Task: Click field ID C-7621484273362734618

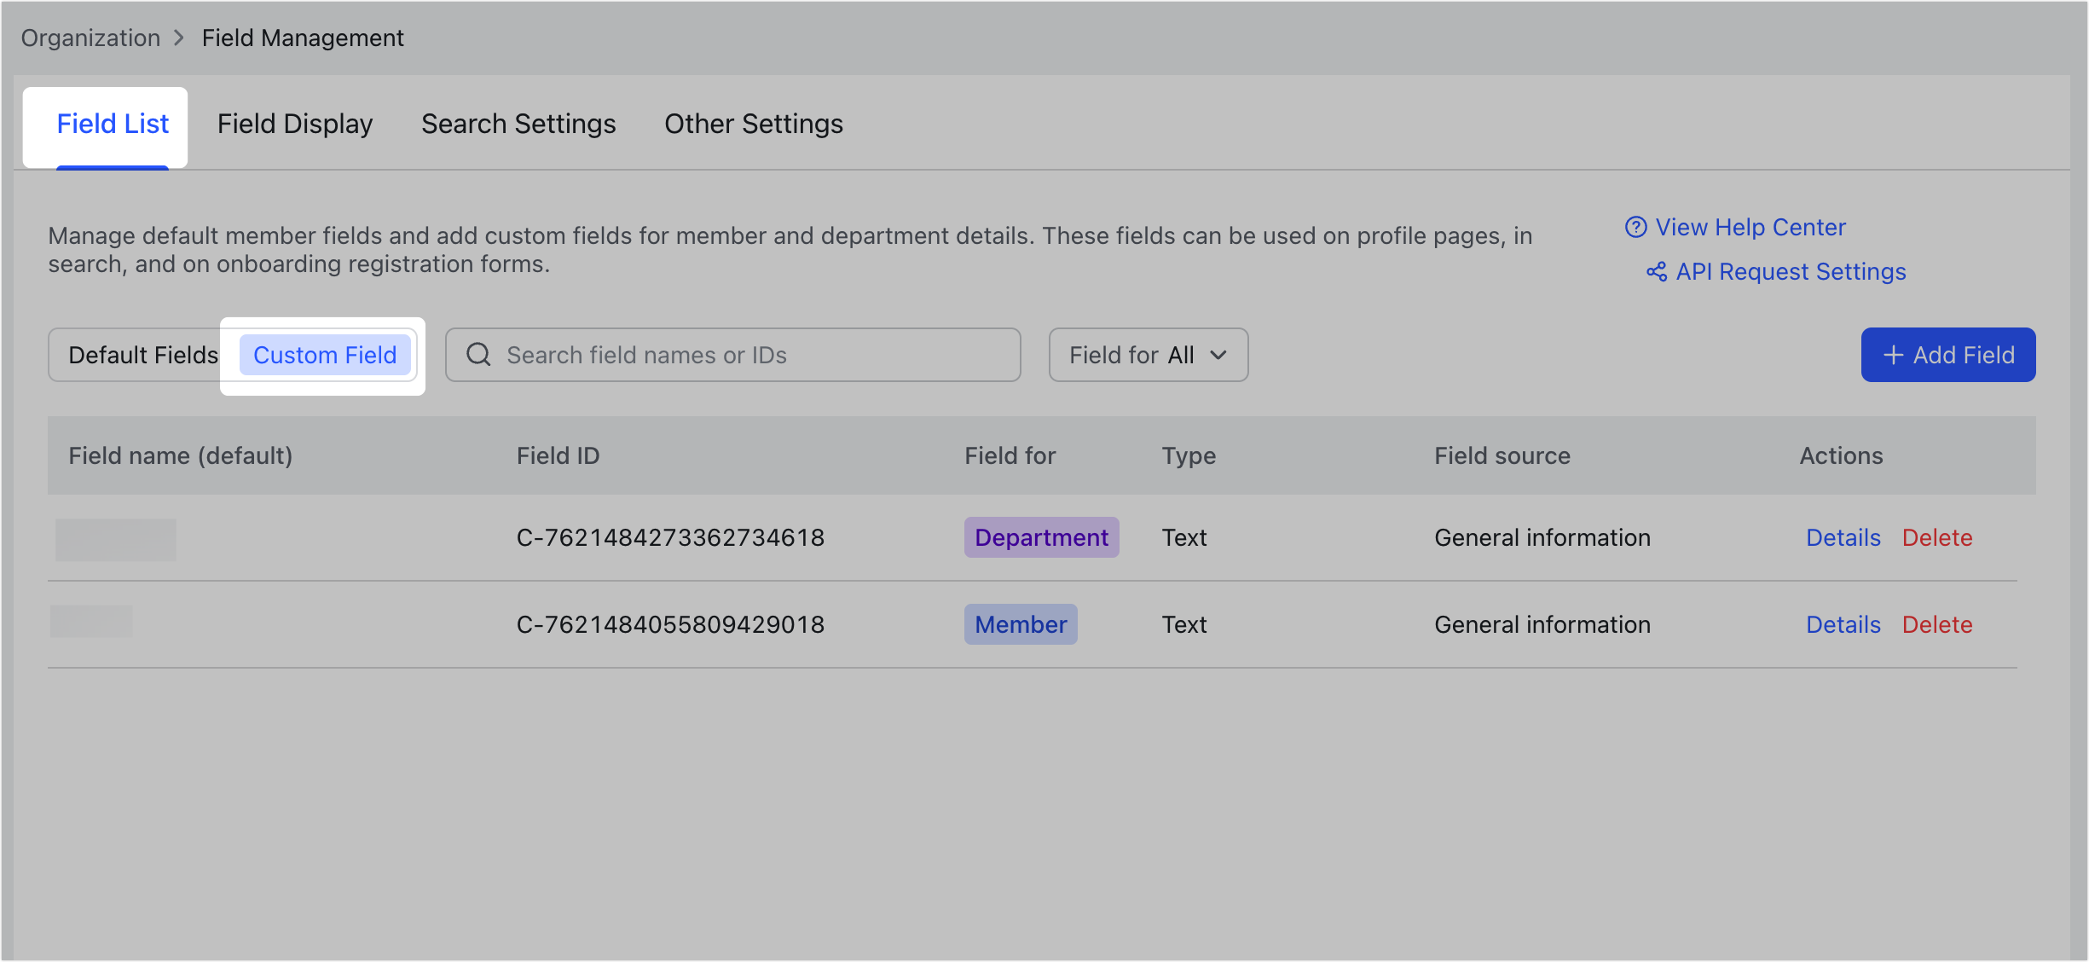Action: [x=670, y=537]
